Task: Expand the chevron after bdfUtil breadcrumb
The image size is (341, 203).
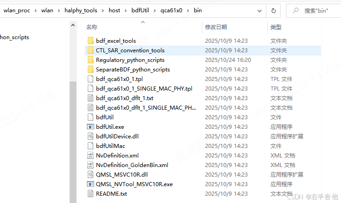Action: coord(155,10)
